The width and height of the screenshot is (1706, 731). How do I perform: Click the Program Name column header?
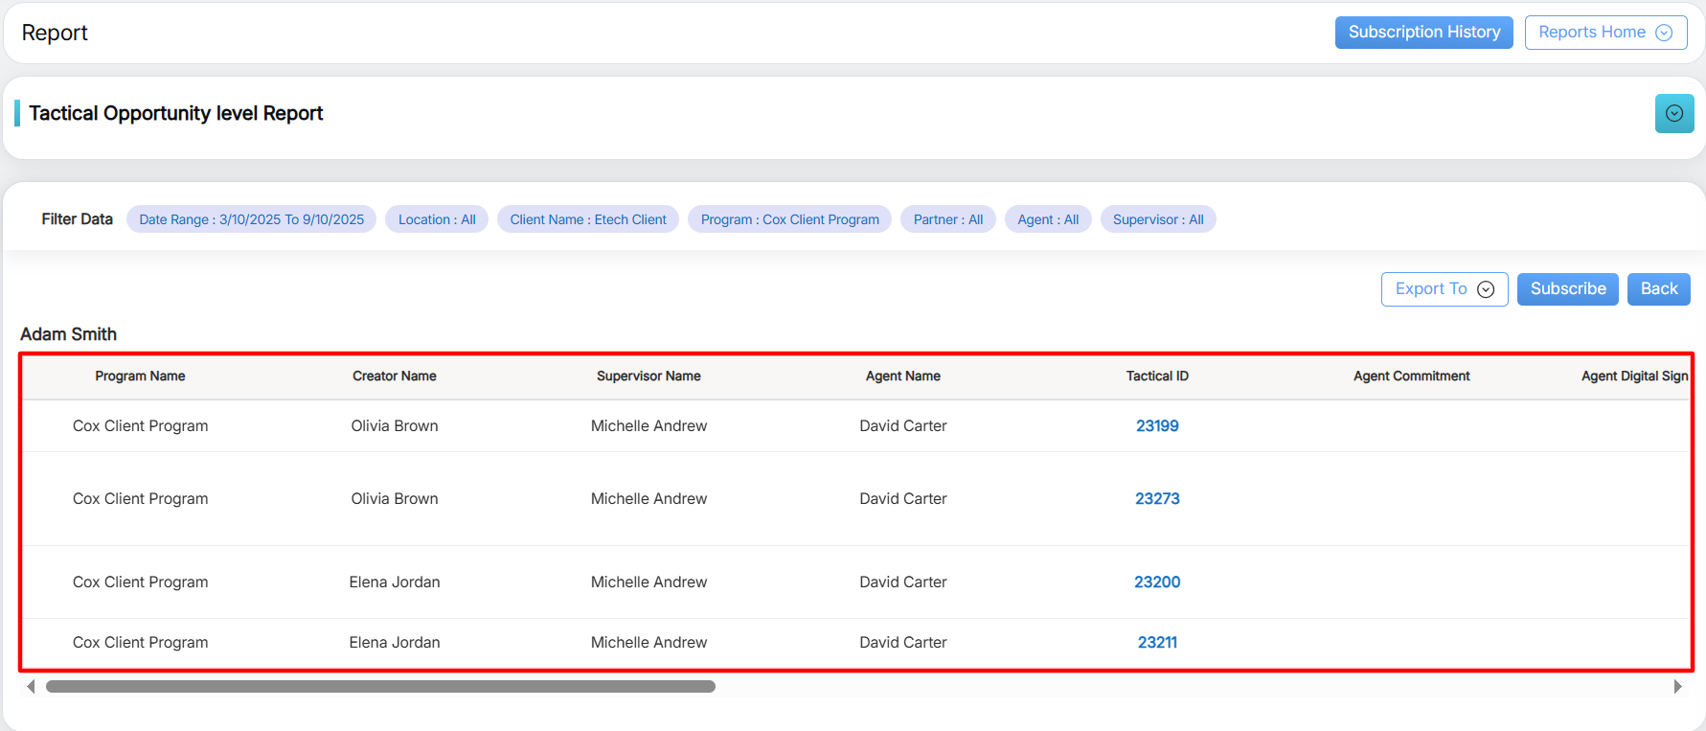(x=140, y=377)
